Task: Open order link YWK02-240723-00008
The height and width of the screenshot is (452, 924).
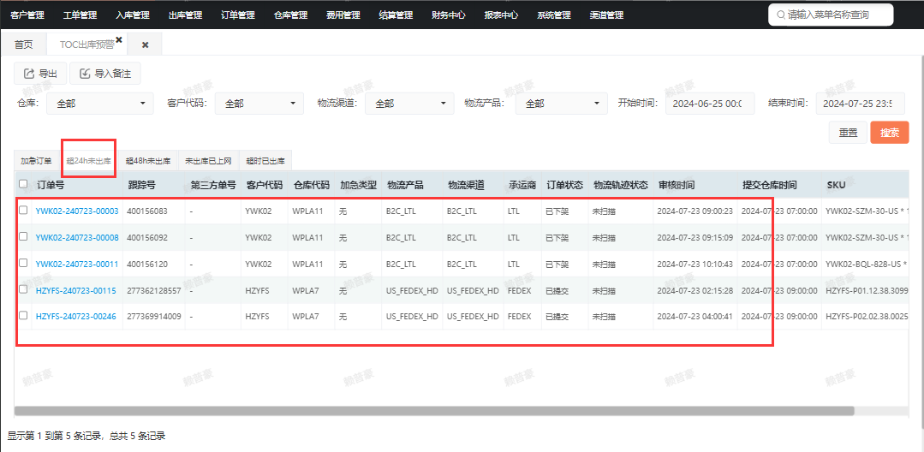Action: [77, 237]
